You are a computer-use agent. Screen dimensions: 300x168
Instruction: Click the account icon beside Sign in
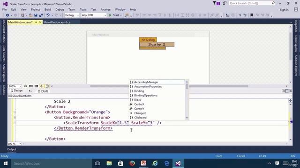tap(296, 9)
